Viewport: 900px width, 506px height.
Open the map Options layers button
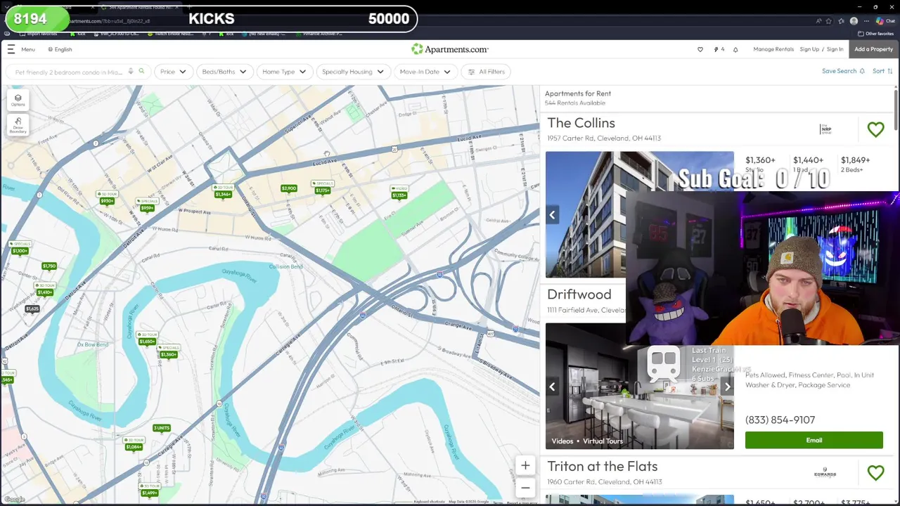[18, 100]
